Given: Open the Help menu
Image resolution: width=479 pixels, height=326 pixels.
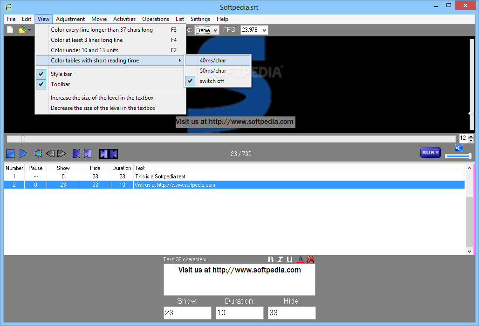Looking at the screenshot, I should (222, 19).
